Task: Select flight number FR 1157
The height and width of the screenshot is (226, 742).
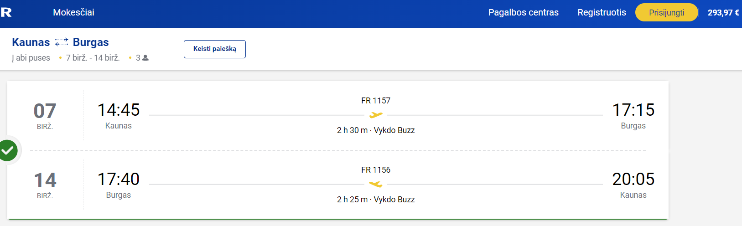Action: [x=376, y=101]
